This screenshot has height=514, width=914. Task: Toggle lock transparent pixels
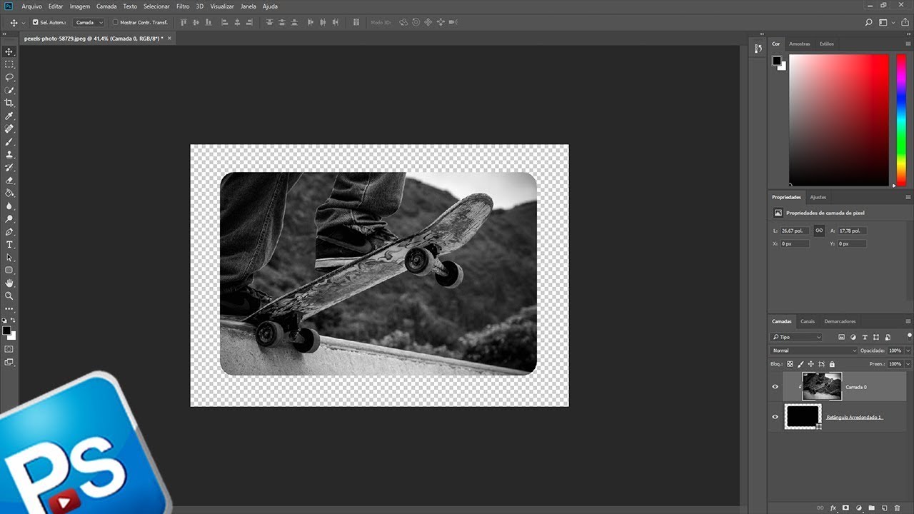(x=791, y=364)
